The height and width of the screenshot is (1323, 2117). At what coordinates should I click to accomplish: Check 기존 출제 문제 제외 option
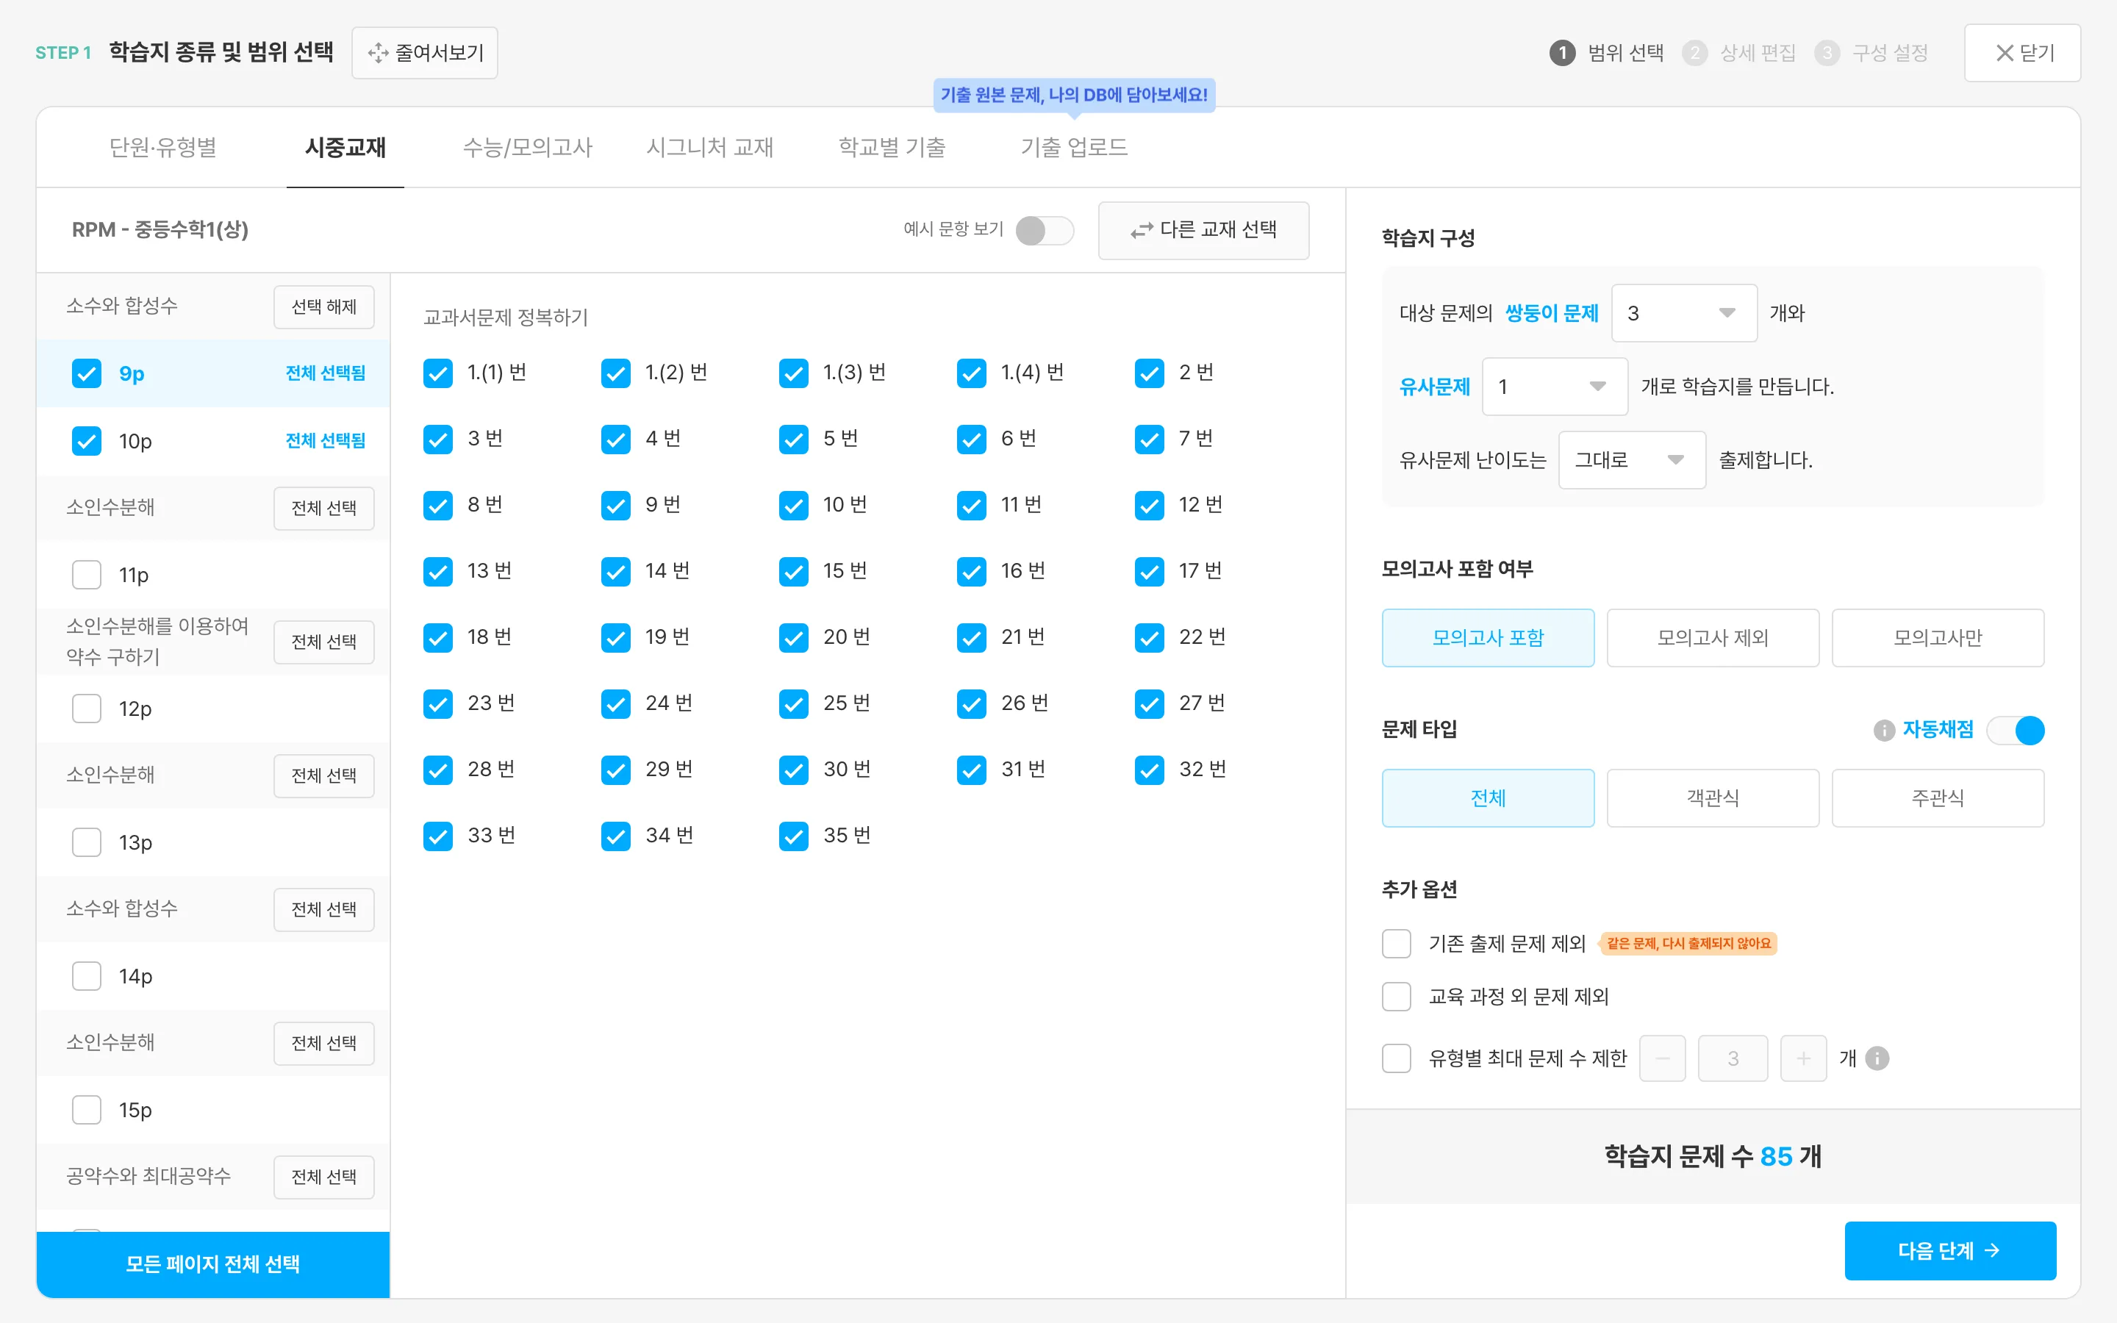(1396, 944)
